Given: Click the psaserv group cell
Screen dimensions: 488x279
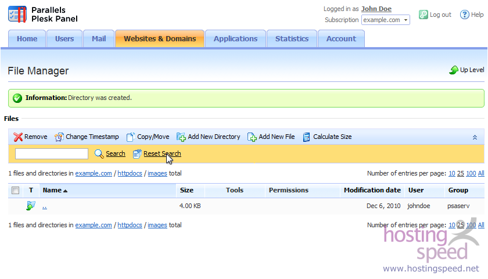Looking at the screenshot, I should [458, 206].
